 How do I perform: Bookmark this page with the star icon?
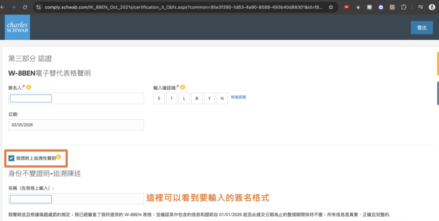331,7
